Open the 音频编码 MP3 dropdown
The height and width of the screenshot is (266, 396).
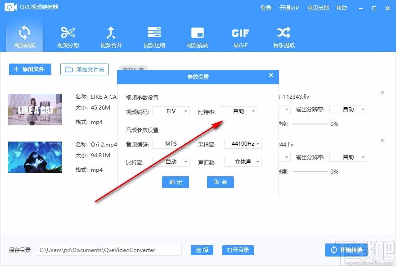click(x=171, y=144)
